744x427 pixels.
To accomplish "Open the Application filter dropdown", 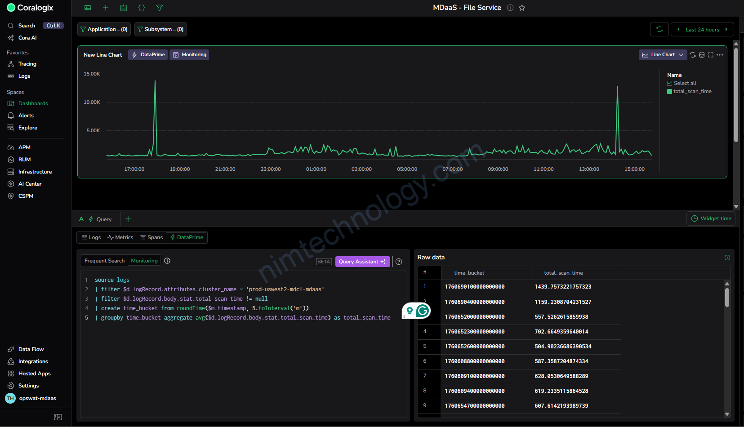I will (x=104, y=29).
